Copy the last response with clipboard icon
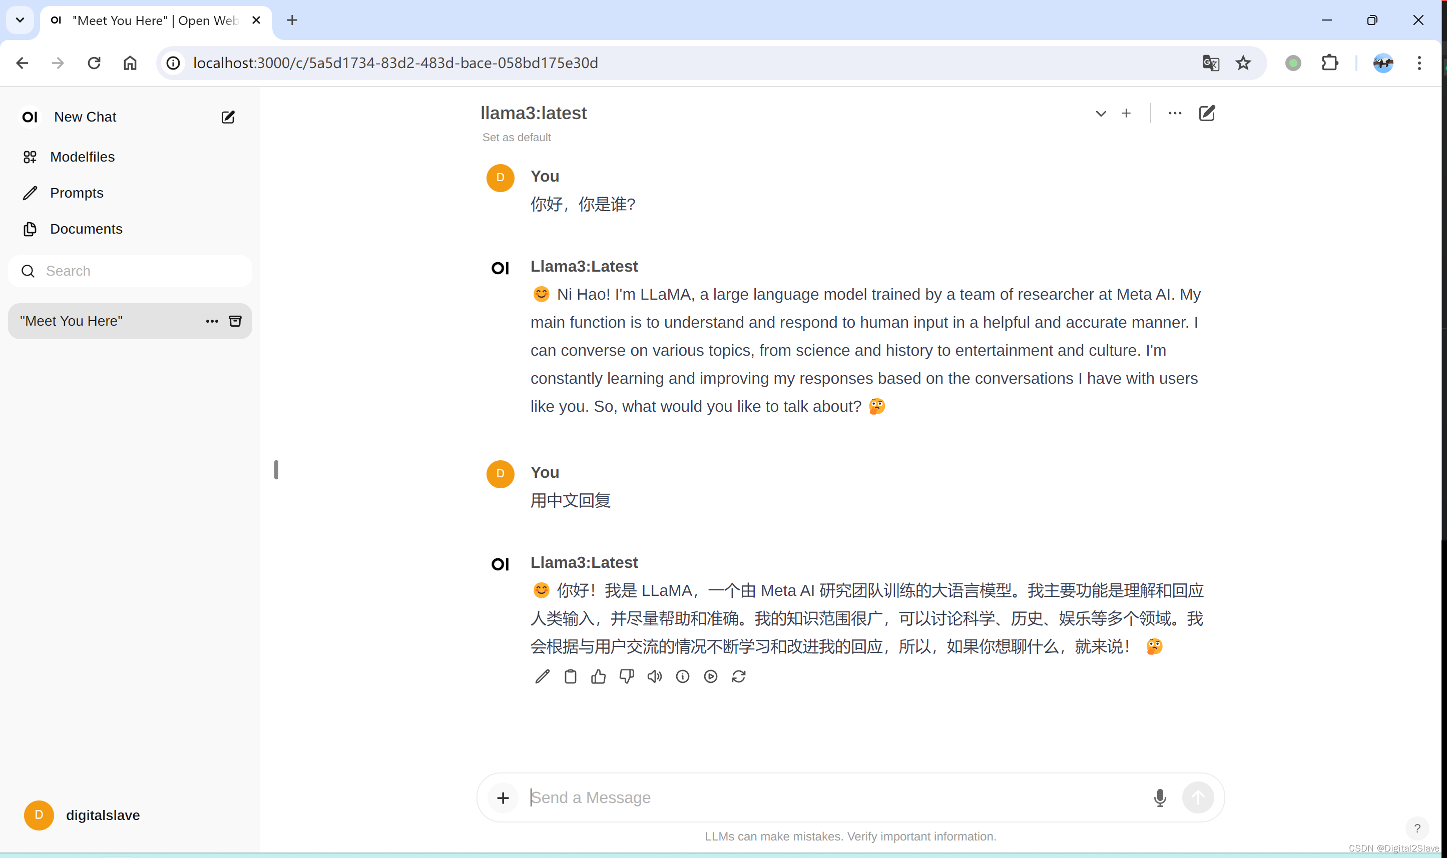The height and width of the screenshot is (858, 1447). [x=570, y=676]
